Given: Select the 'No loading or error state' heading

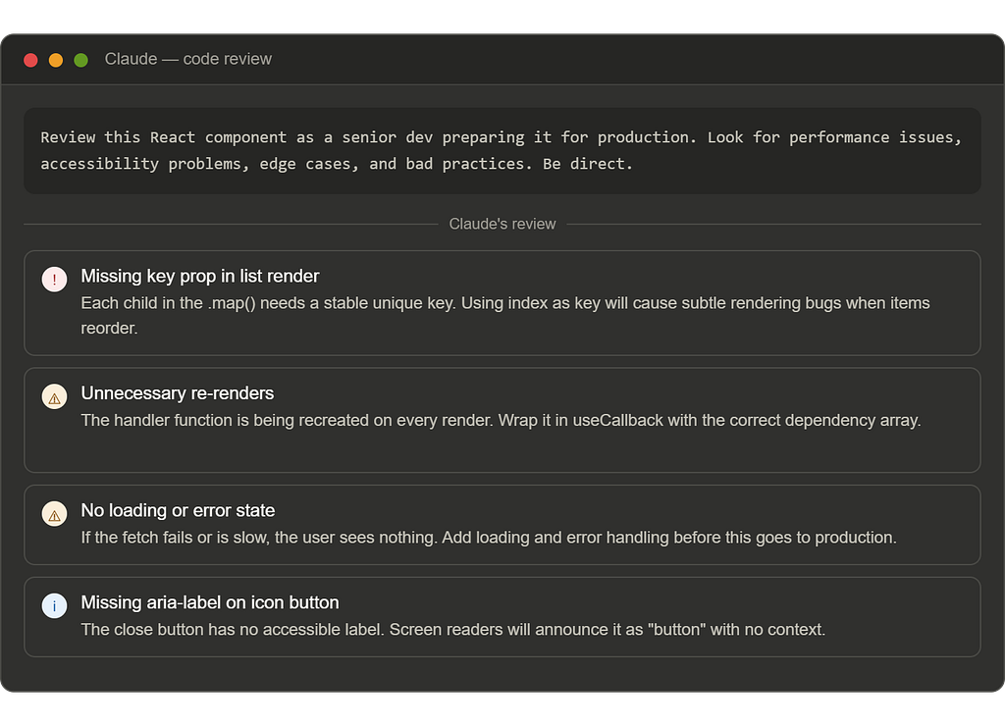Looking at the screenshot, I should [x=179, y=511].
